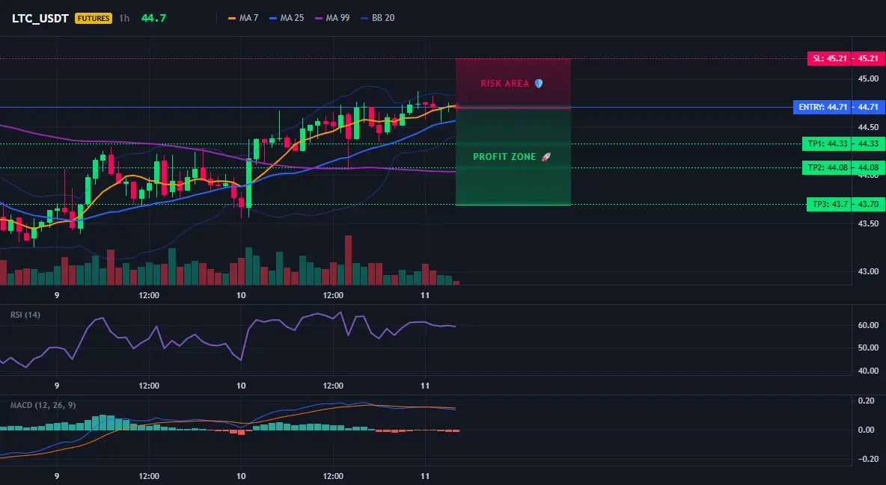
Task: Click the 44.50 price axis value
Action: click(x=869, y=127)
